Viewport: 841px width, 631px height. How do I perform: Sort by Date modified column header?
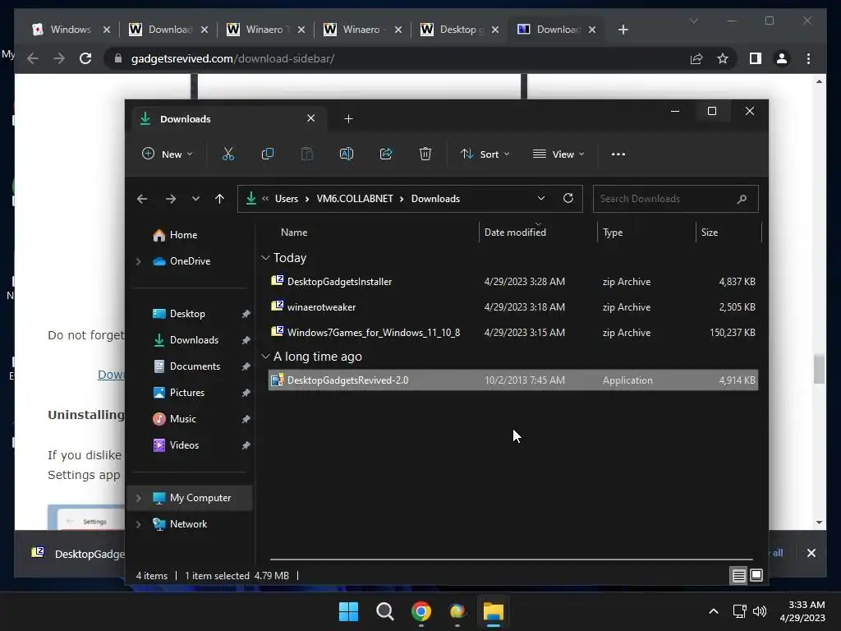pos(515,233)
